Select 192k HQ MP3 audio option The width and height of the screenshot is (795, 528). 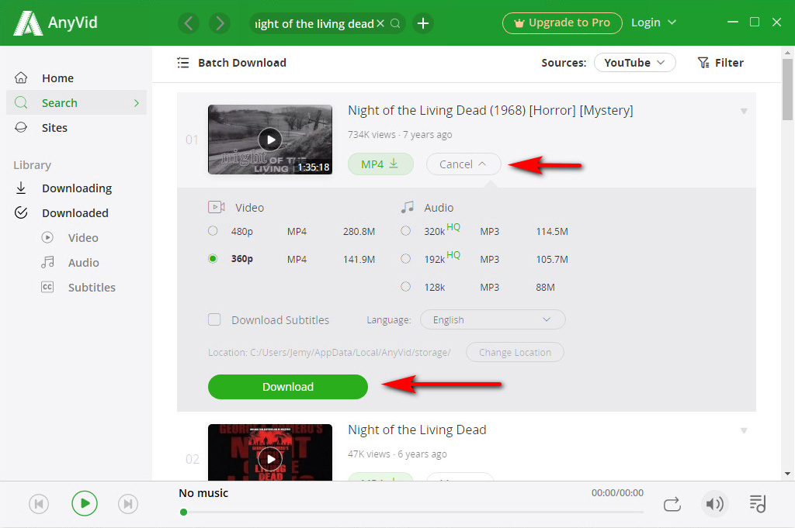point(405,259)
